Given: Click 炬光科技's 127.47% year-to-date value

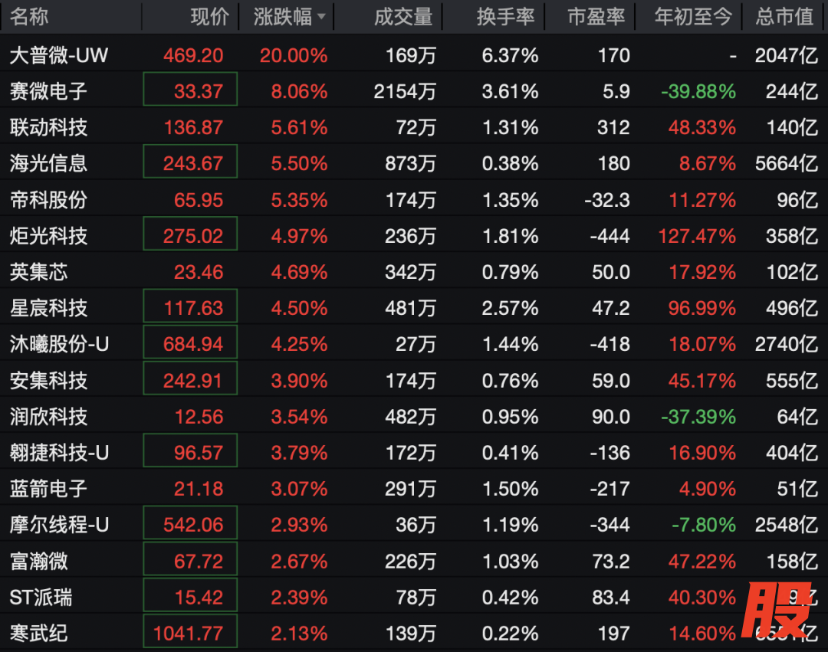Looking at the screenshot, I should tap(697, 236).
